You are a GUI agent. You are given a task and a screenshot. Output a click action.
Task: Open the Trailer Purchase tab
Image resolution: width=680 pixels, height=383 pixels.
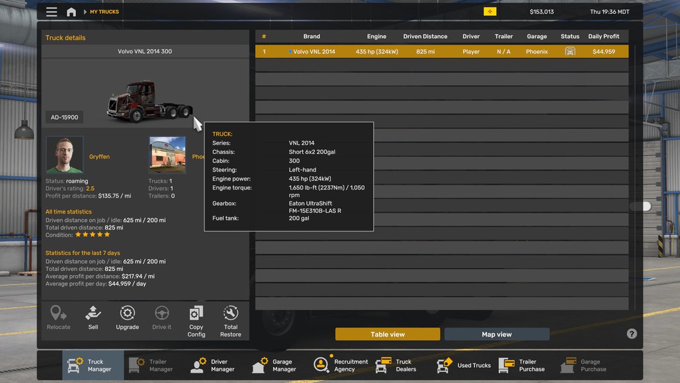tap(525, 365)
